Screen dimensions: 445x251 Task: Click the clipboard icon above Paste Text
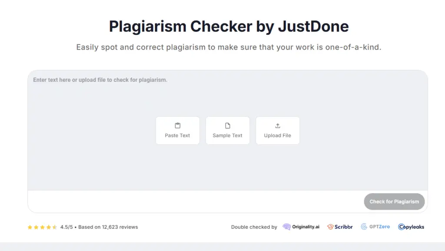[x=177, y=126]
